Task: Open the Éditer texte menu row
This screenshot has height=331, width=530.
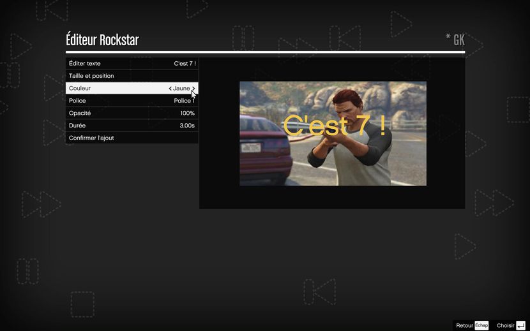Action: point(132,64)
